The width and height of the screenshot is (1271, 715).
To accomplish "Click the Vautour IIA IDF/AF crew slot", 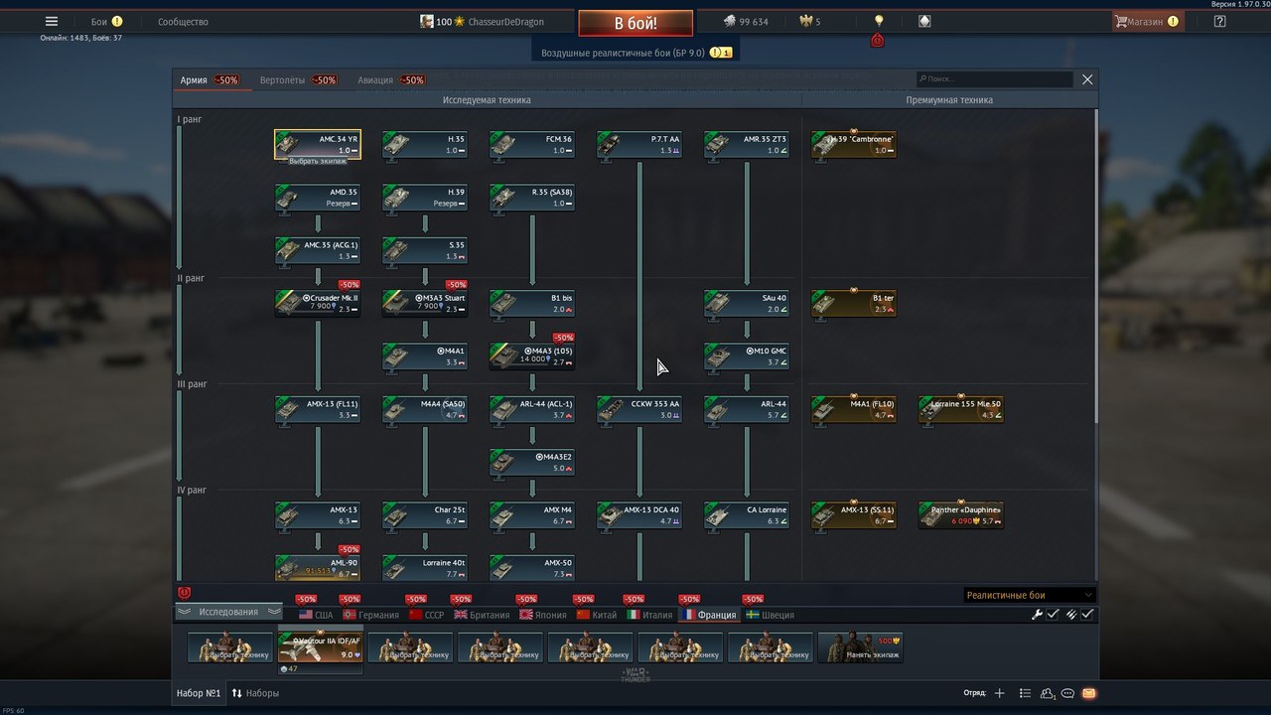I will click(x=320, y=647).
